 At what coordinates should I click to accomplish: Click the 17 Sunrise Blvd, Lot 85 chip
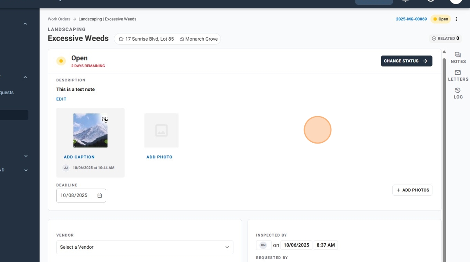(146, 39)
